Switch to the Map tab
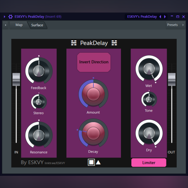Image resolution: width=188 pixels, height=188 pixels. pos(19,25)
